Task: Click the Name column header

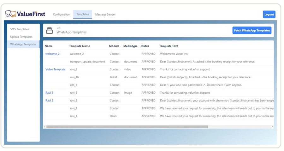Action: [49, 46]
